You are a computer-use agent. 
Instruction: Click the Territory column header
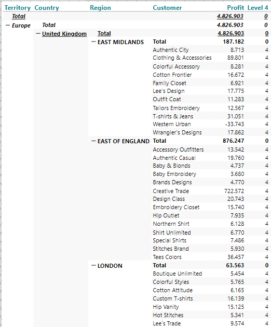18,8
